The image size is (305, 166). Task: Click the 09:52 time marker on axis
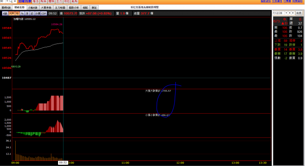[x=63, y=163]
